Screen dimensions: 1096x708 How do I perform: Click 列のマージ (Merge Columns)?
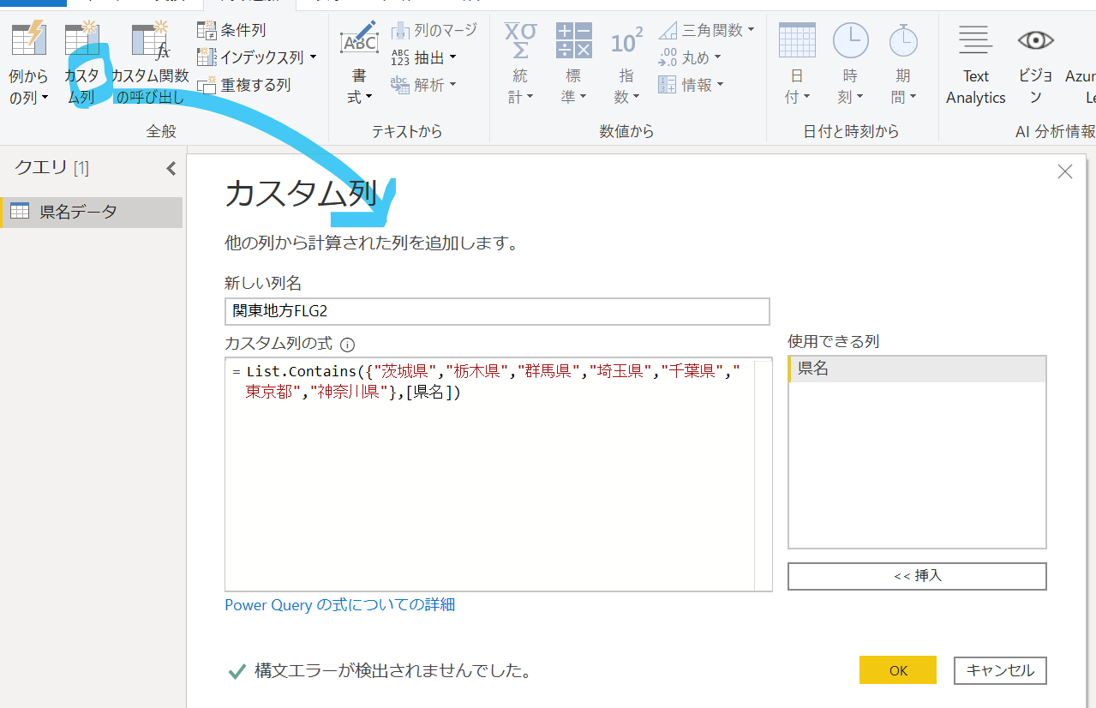(x=434, y=30)
